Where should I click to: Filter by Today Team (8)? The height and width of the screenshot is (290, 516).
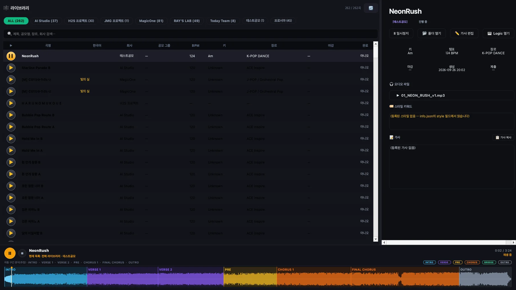(223, 21)
